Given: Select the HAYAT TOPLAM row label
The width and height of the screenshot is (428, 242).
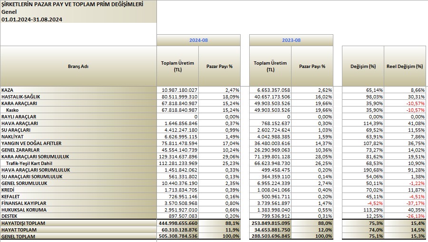Looking at the screenshot, I should pos(19,230).
